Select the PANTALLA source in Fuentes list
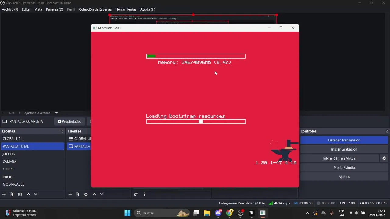The image size is (390, 219). point(79,146)
